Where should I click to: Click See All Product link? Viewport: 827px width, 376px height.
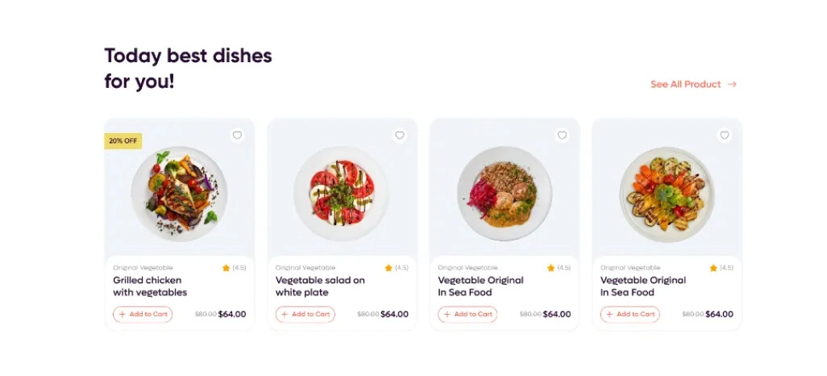(x=685, y=84)
